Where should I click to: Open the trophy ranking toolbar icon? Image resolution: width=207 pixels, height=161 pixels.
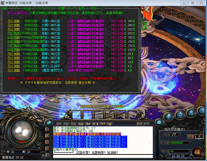click(x=103, y=124)
